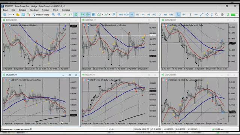This screenshot has width=240, height=135.
Task: Activate the standard cursor mode
Action: point(178,15)
